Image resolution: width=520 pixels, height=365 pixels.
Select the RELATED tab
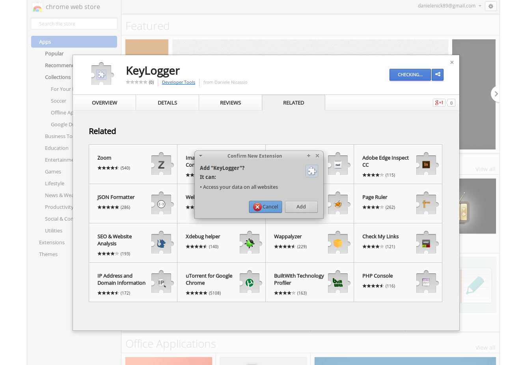coord(294,103)
